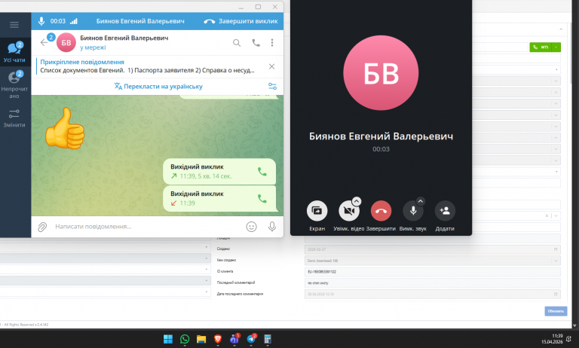The image size is (579, 348).
Task: Share screen with "Екран" button
Action: pos(317,211)
